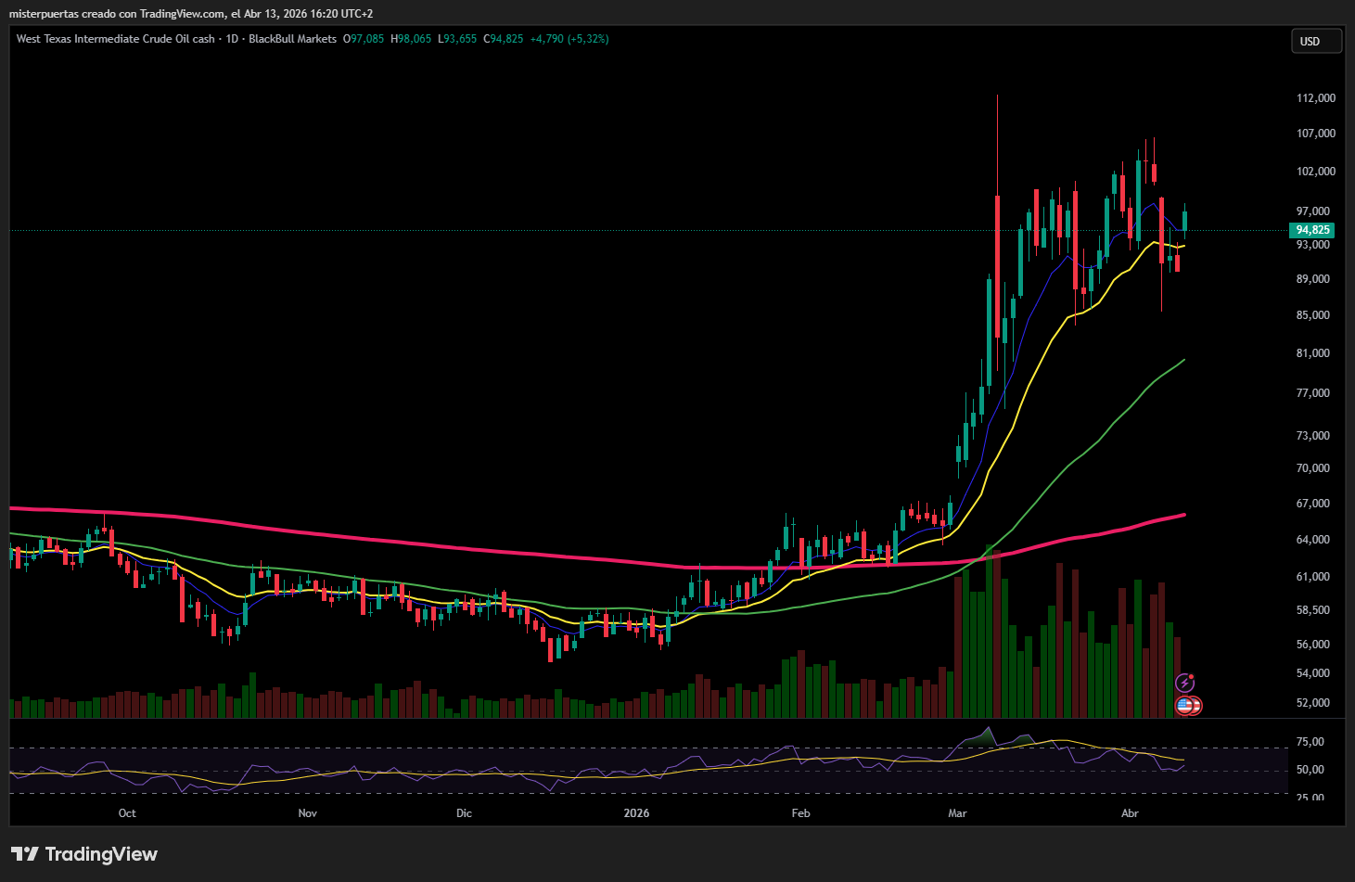Screen dimensions: 1355x882
Task: Click the +4,790 (+5,32%) change value
Action: pos(569,39)
